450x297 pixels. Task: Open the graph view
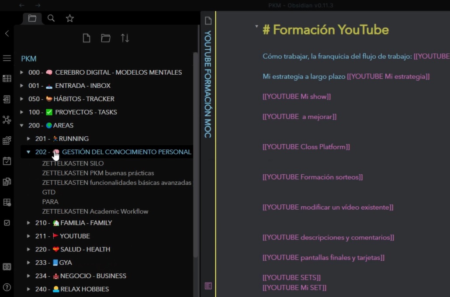7,120
